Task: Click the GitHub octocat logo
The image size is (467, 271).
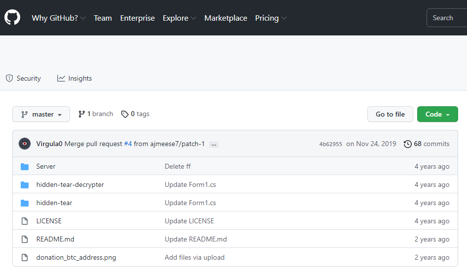Action: click(12, 17)
